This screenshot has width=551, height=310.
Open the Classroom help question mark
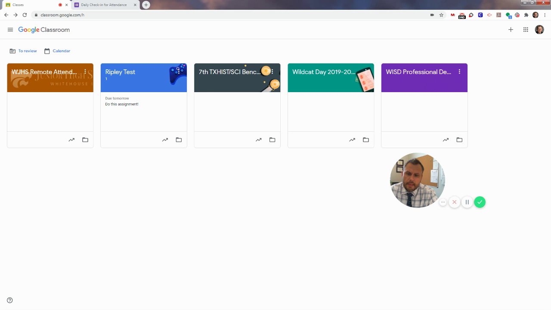coord(10,300)
